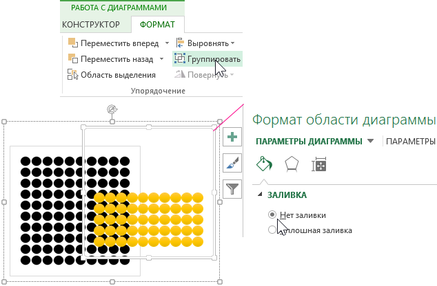Click the green plus chart elements button
Screen dimensions: 437x286
click(232, 137)
